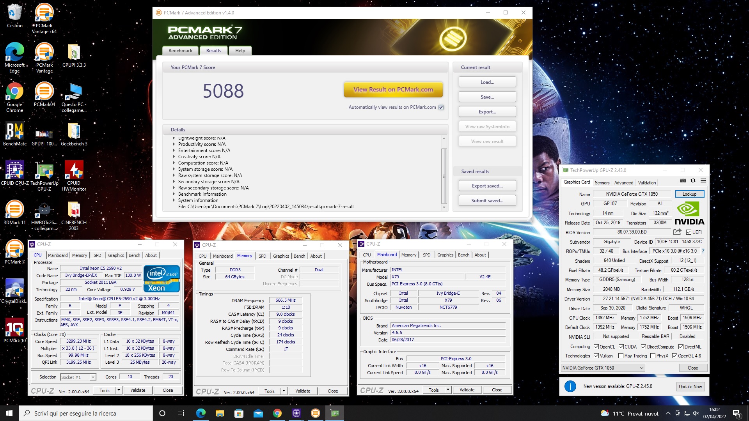Open Validation tab in GPU-Z

click(x=647, y=183)
